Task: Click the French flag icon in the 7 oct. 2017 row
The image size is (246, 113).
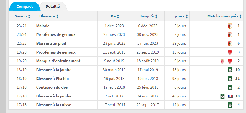Action: coord(230,96)
